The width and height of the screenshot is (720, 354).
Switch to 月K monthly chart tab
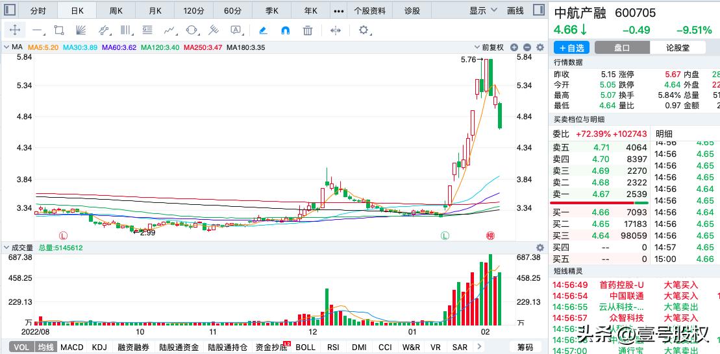click(x=155, y=10)
